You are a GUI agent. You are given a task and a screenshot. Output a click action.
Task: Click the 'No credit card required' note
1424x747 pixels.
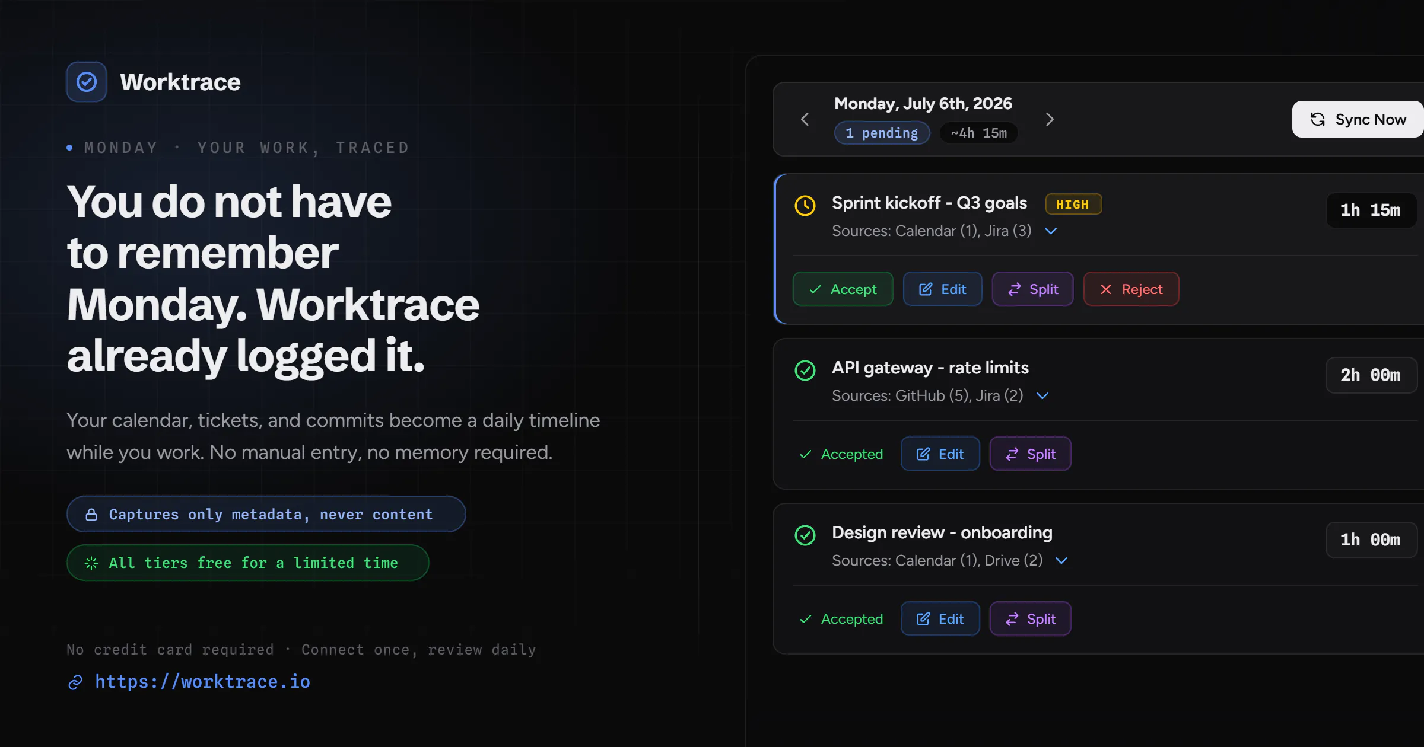click(170, 650)
